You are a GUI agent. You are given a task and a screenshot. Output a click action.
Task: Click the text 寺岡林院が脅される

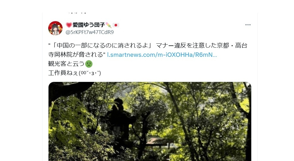pos(76,55)
